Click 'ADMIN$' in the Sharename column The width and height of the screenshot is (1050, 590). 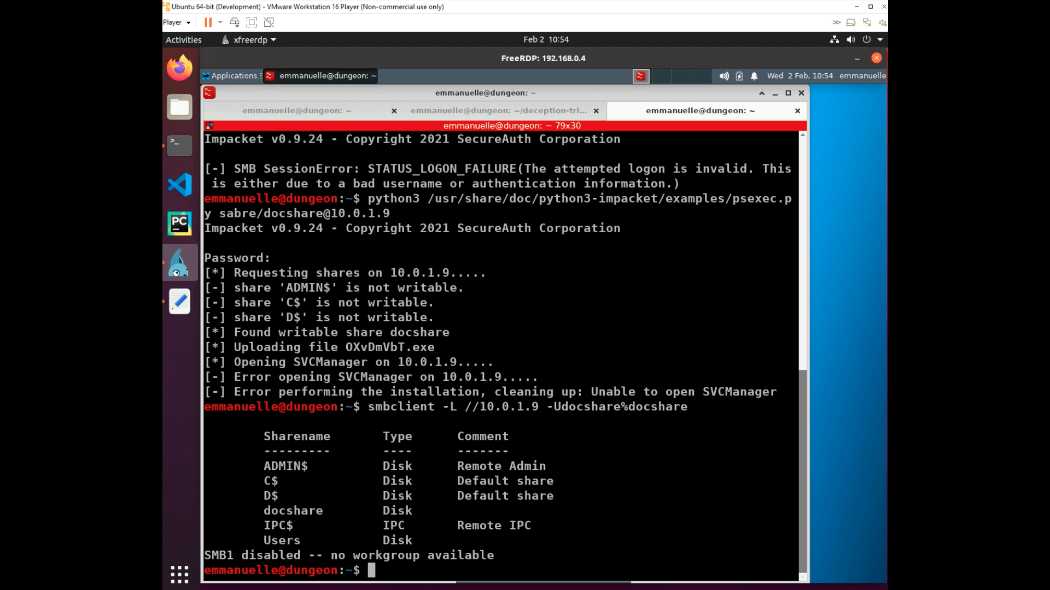tap(285, 466)
